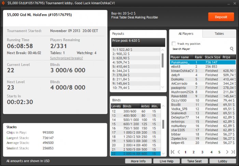The height and width of the screenshot is (166, 239).
Task: Select player row DeSeptor77
Action: 203,117
